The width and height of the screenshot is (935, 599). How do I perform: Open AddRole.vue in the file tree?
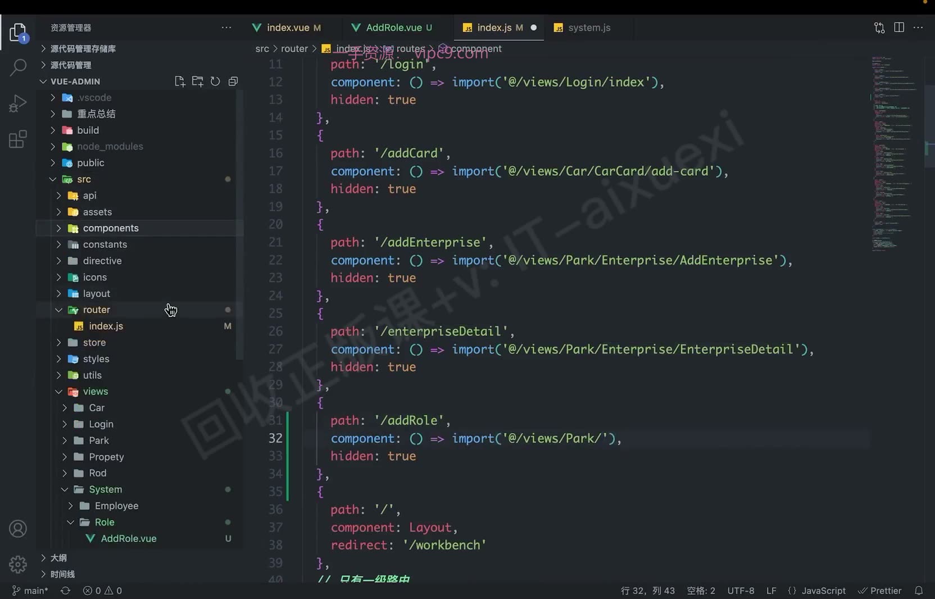[129, 538]
